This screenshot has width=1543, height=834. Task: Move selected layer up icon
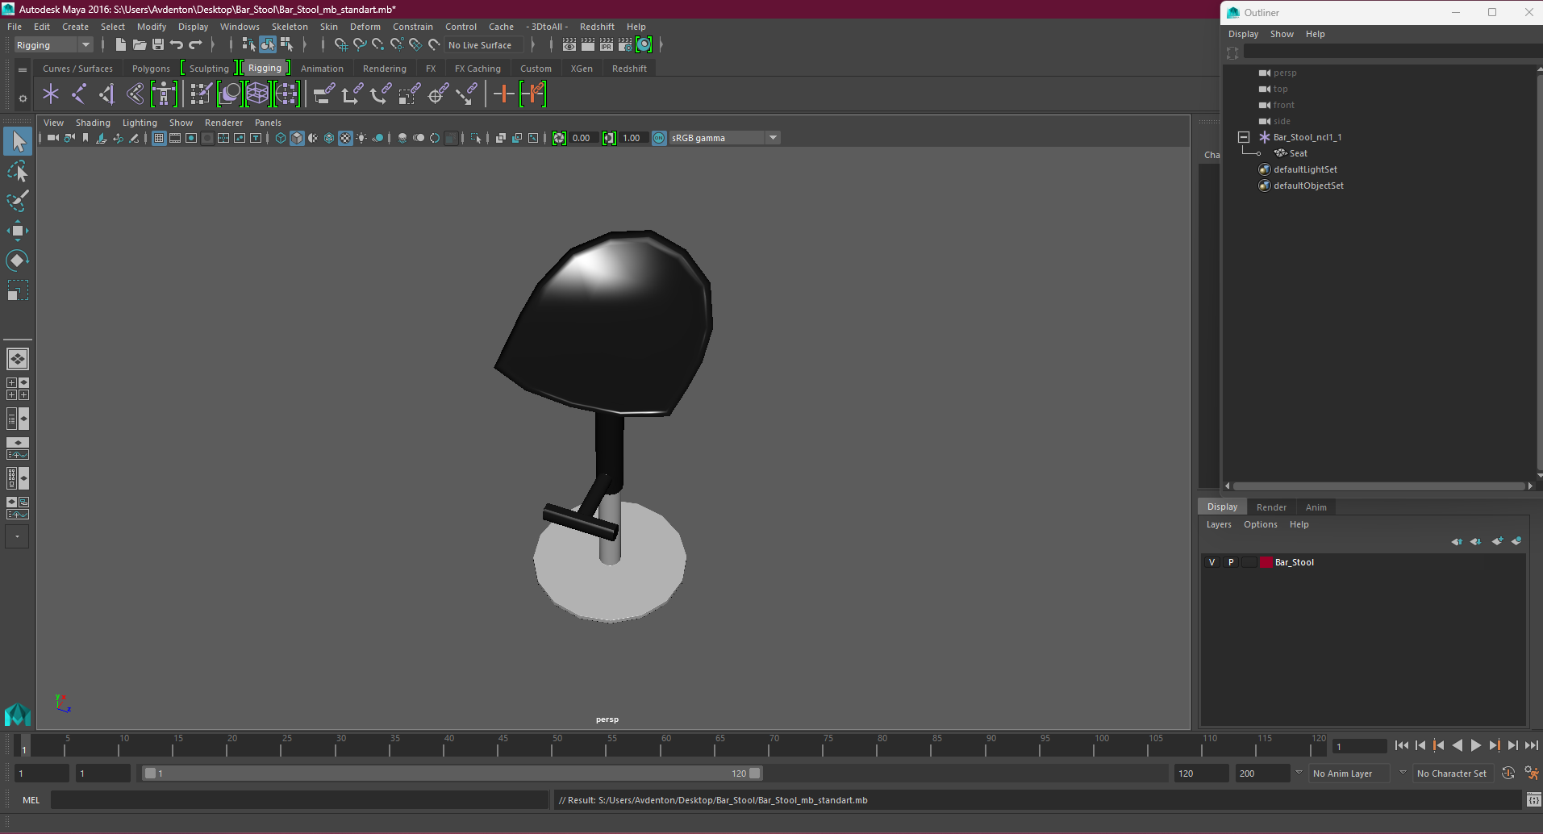pyautogui.click(x=1457, y=541)
